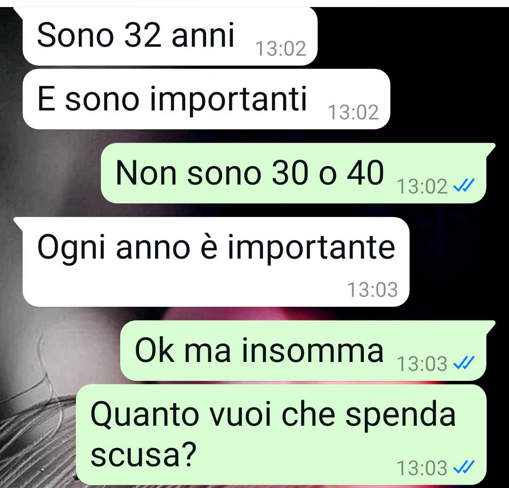Click the tail of the "Non sono 30 o 40" bubble
Image resolution: width=509 pixels, height=488 pixels.
click(x=491, y=149)
